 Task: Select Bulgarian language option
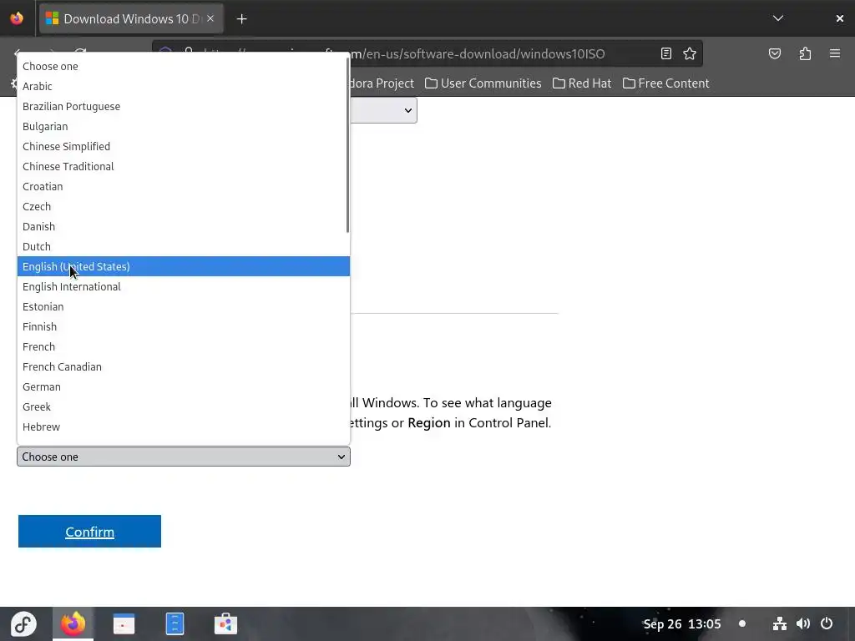point(183,127)
